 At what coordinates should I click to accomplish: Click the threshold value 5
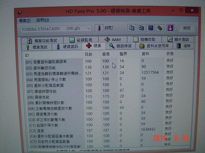[x=121, y=84]
